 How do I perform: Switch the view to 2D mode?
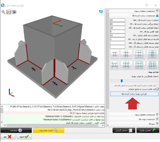tap(9, 12)
